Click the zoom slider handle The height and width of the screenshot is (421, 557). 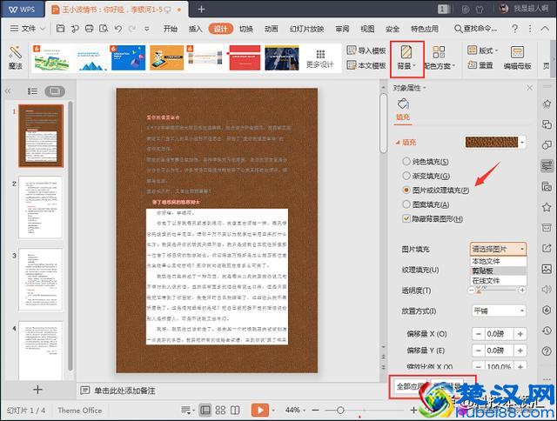pos(340,411)
